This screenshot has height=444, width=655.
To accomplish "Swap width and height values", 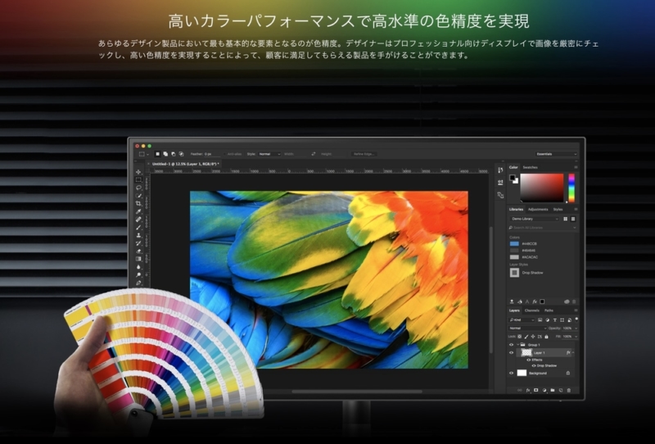I will pos(314,154).
